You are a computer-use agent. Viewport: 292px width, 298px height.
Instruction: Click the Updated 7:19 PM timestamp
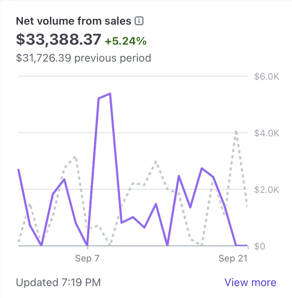(58, 283)
